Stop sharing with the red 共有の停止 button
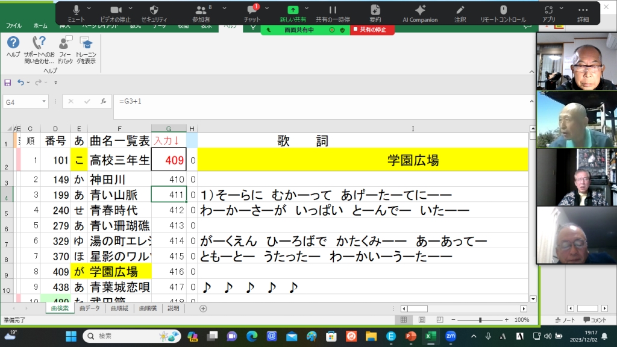This screenshot has height=347, width=617. click(372, 30)
